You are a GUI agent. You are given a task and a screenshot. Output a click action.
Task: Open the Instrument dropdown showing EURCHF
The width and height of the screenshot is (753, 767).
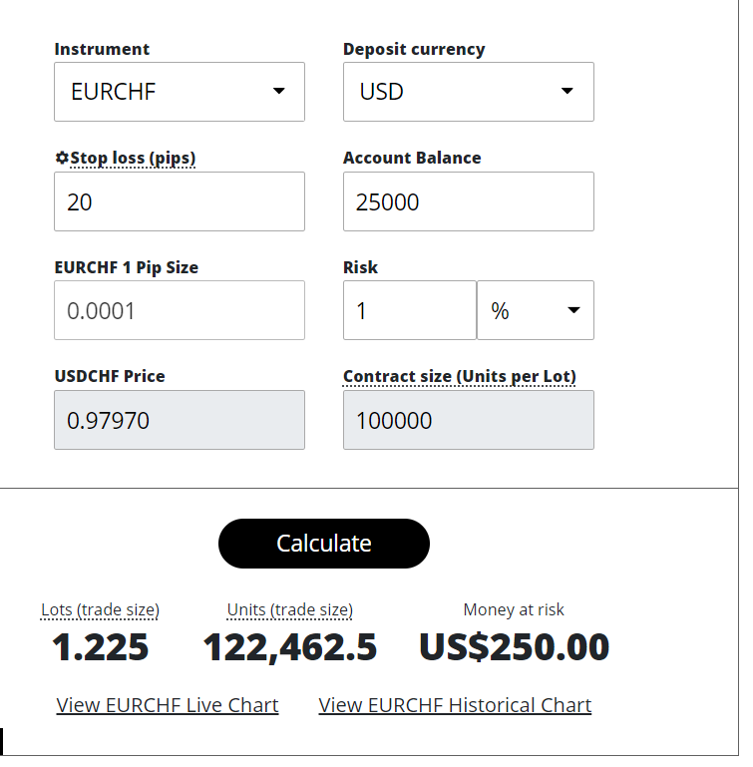[180, 92]
